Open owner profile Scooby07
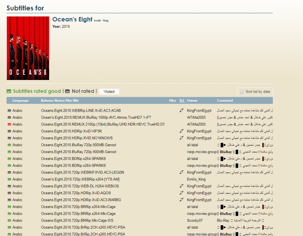Screen dimensions: 303x236 [x=195, y=221]
